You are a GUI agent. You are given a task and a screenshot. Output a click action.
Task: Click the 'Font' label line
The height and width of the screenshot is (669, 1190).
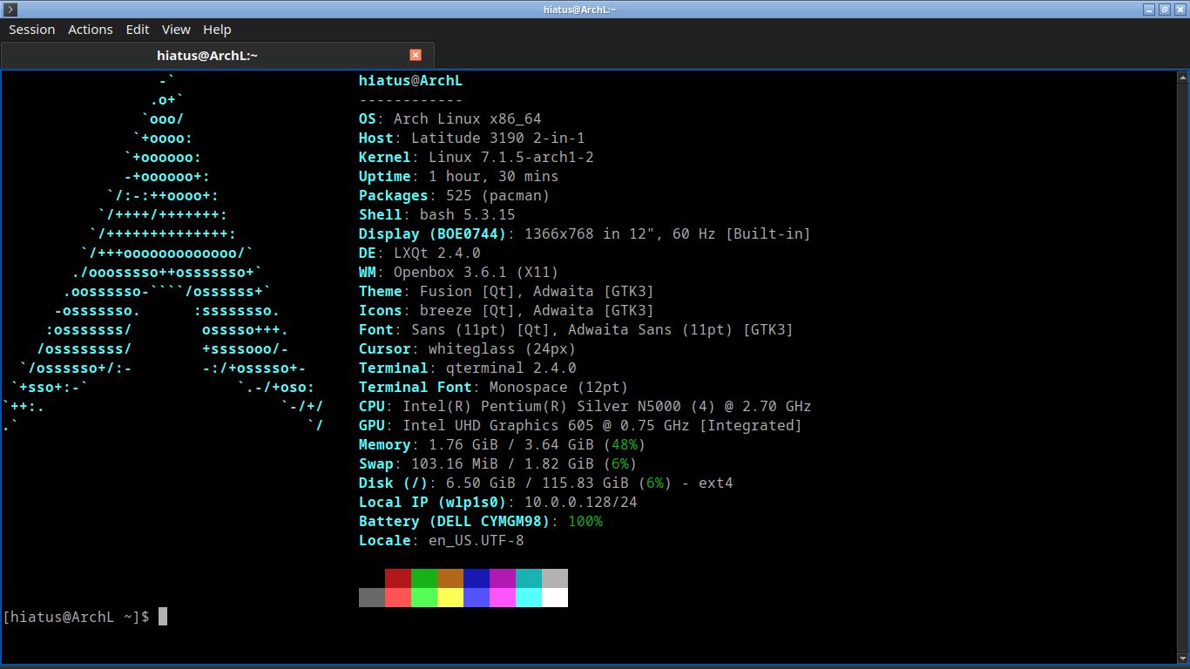click(576, 330)
